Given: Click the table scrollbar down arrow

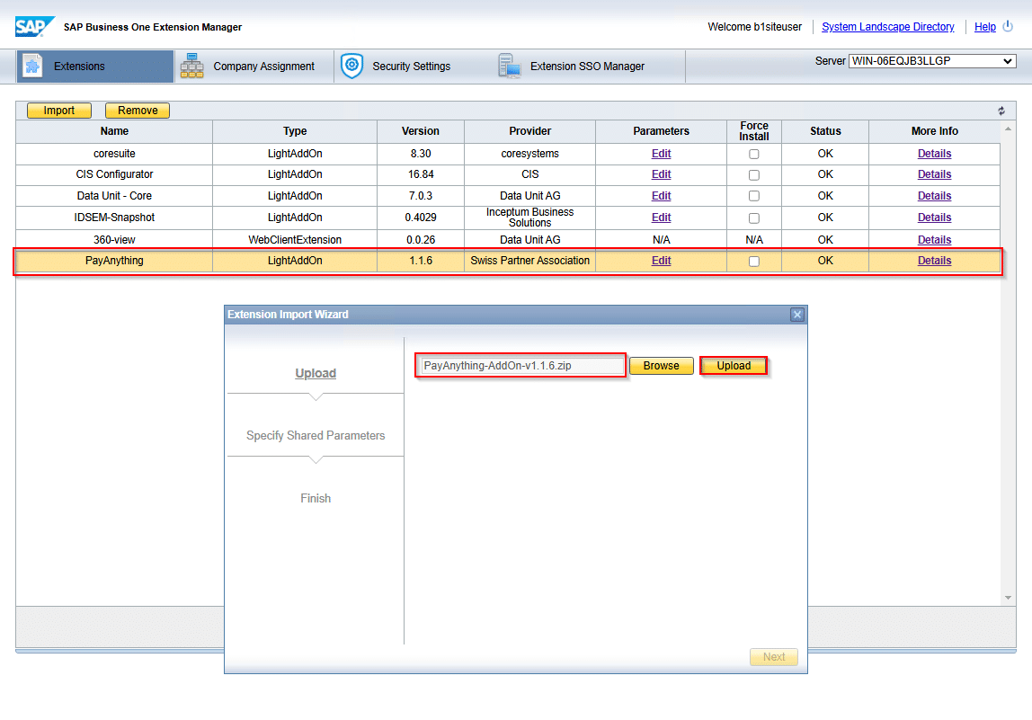Looking at the screenshot, I should pyautogui.click(x=1008, y=598).
